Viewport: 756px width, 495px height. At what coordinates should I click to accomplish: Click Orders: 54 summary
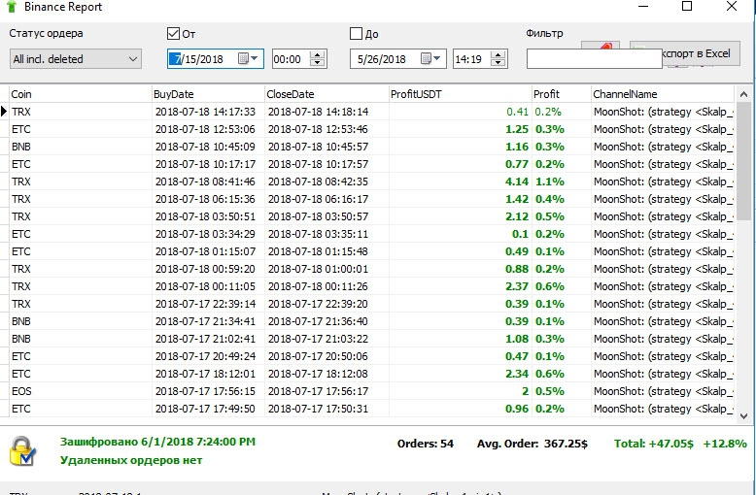click(426, 444)
